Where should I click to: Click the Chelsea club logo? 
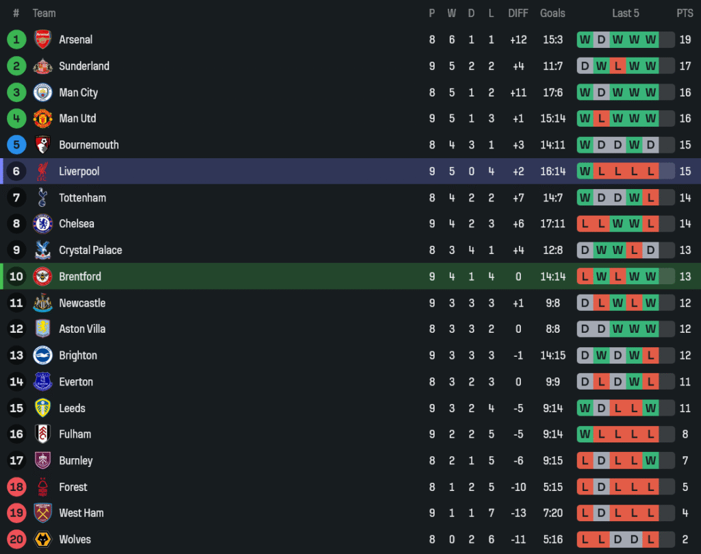coord(43,224)
